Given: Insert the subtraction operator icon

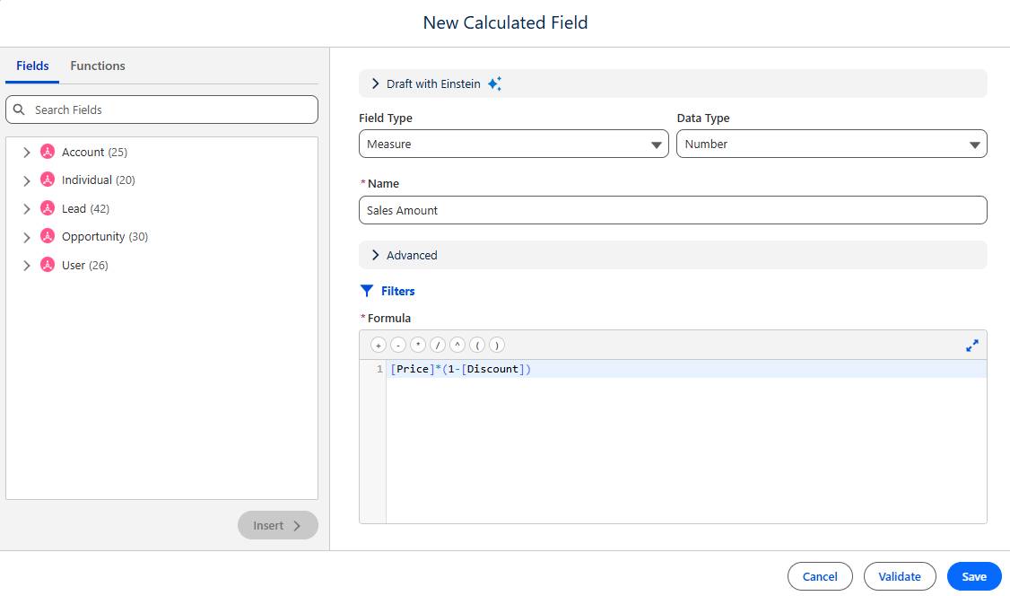Looking at the screenshot, I should 398,345.
